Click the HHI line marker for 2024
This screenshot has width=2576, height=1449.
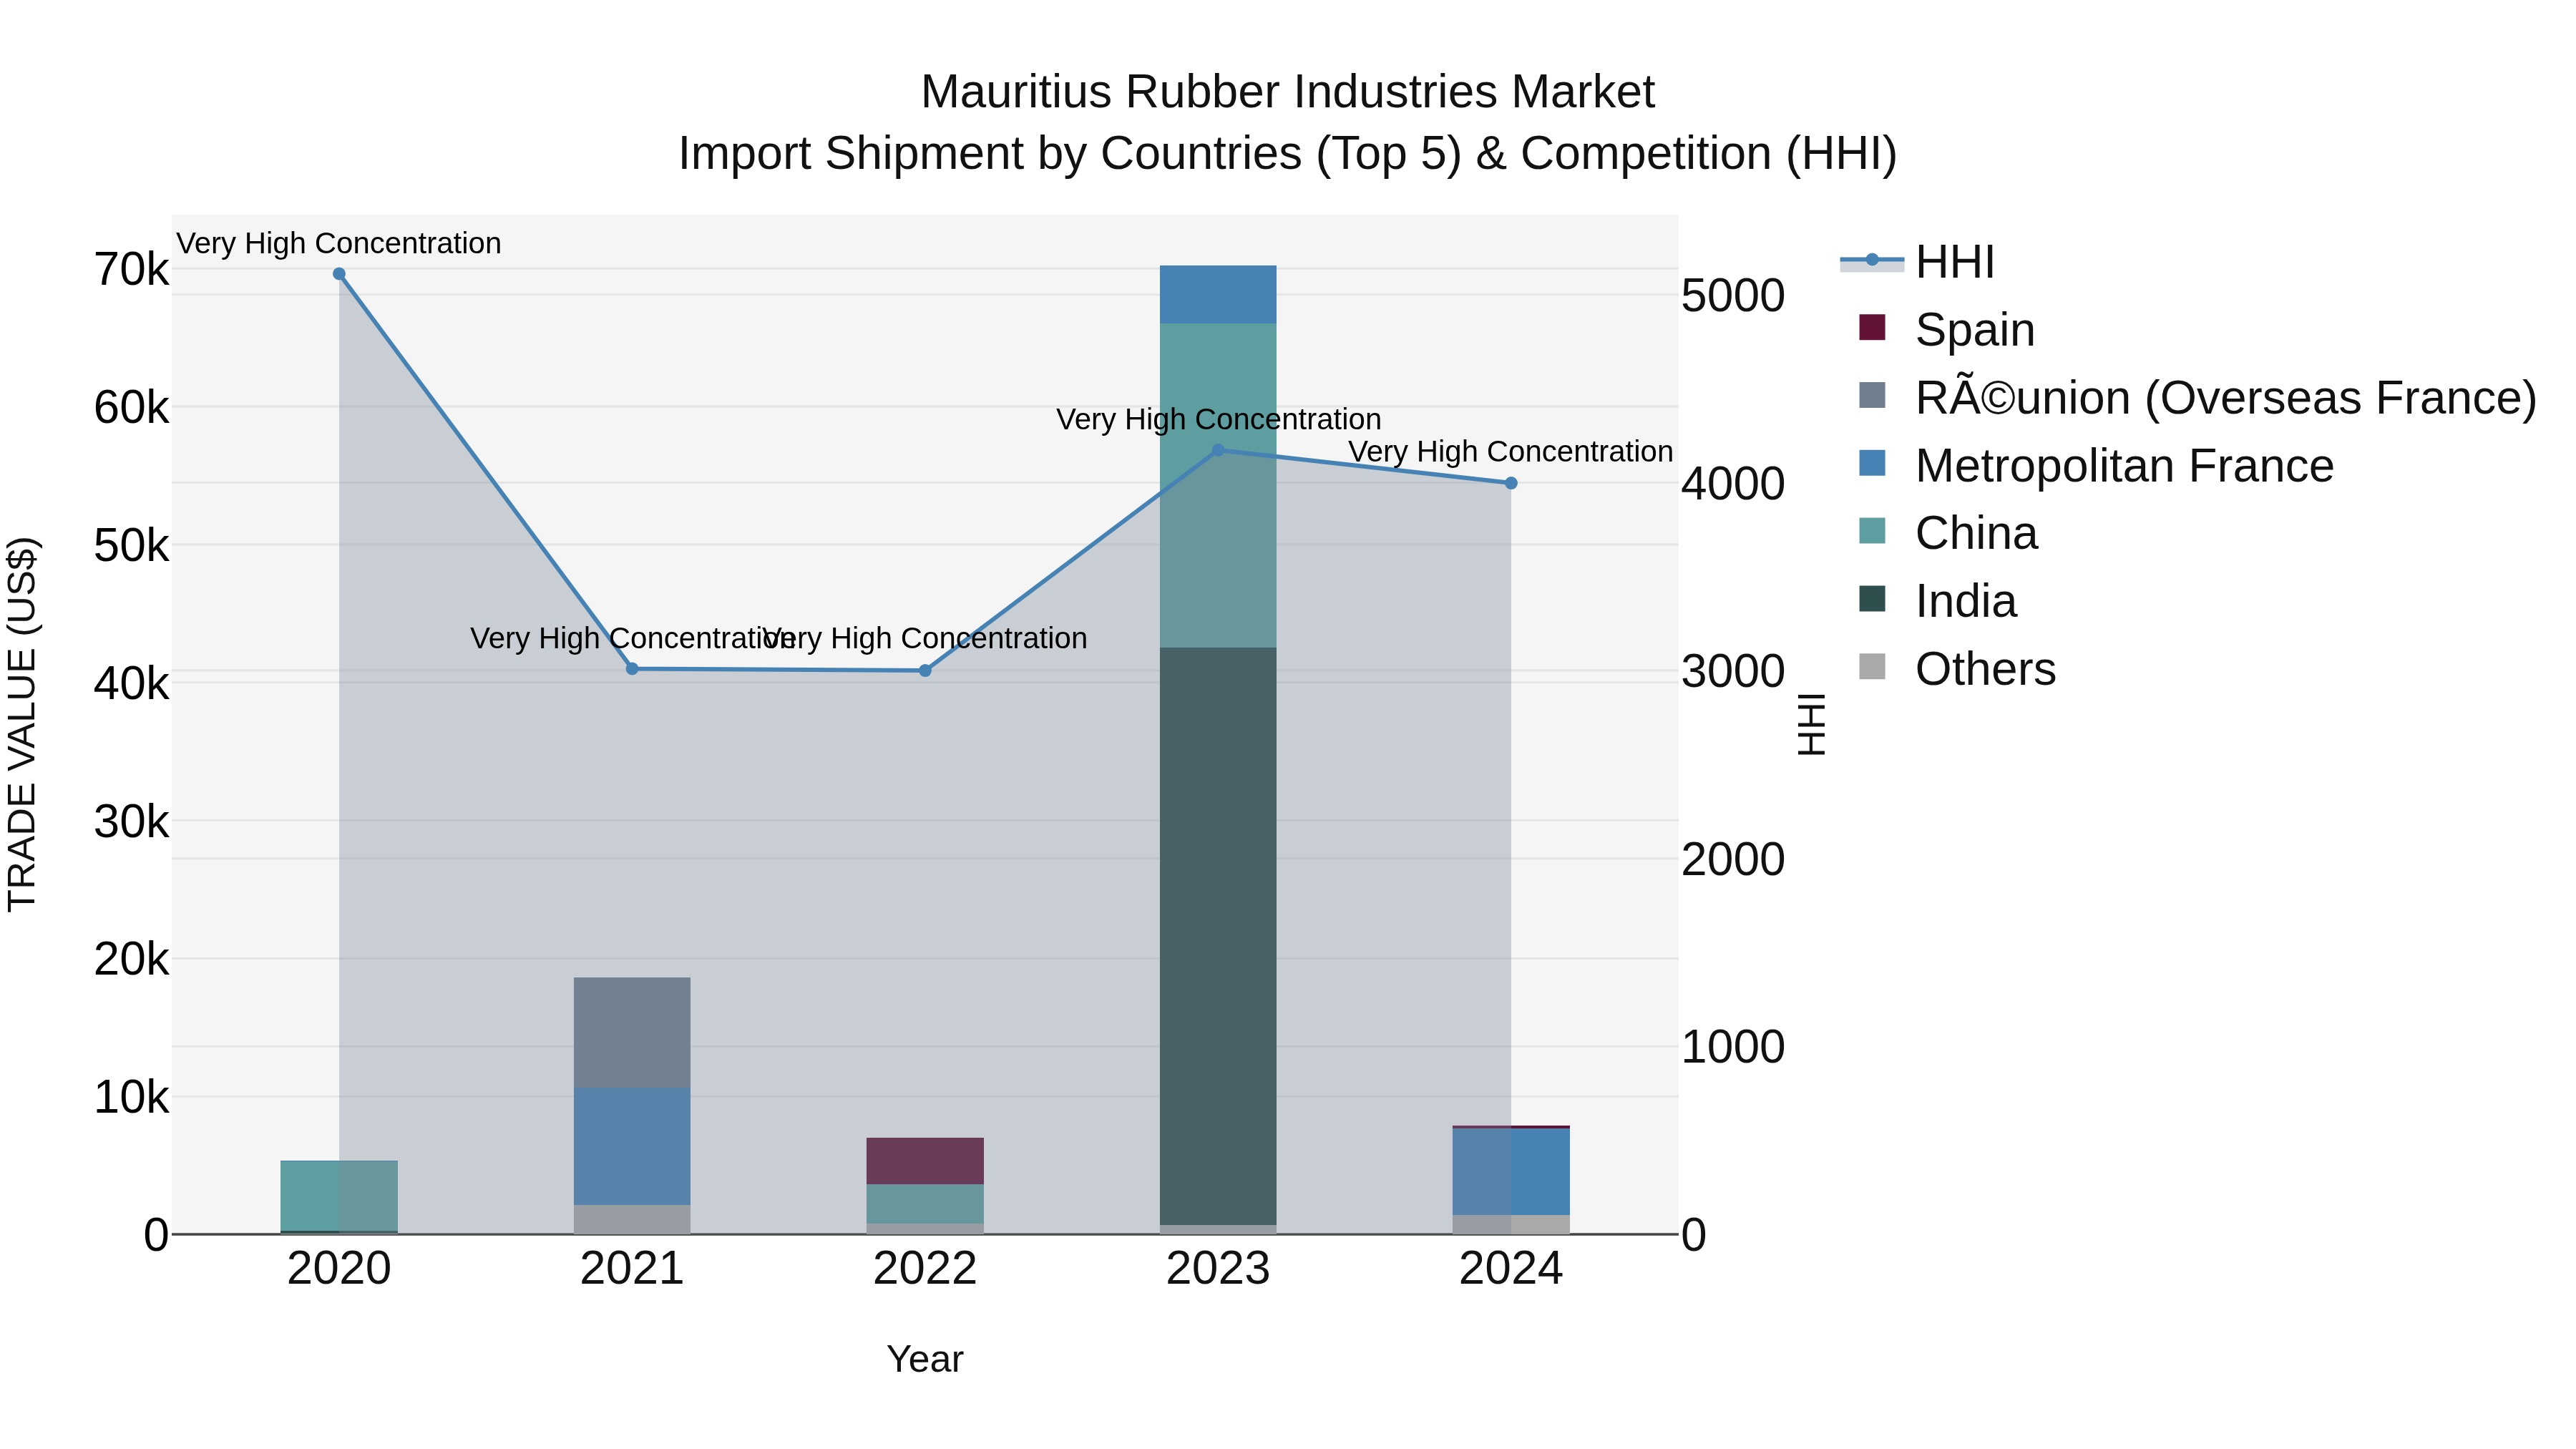(x=1511, y=483)
